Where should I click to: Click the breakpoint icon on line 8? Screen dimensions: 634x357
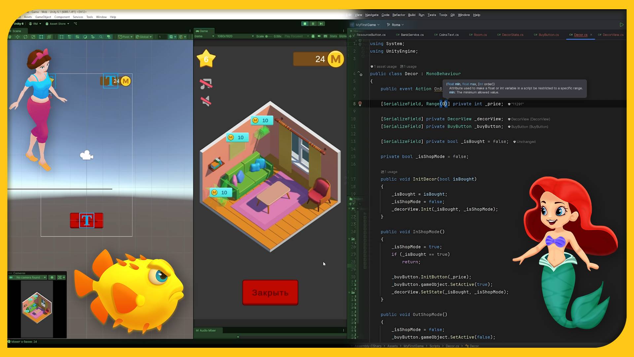(x=360, y=104)
